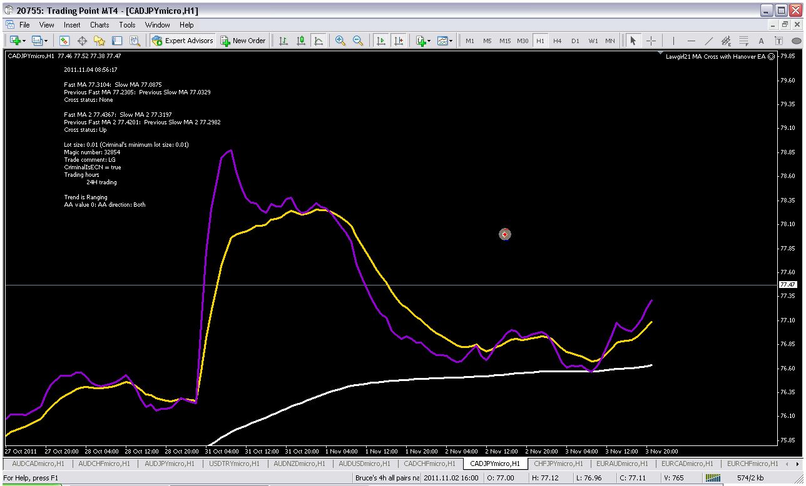Image resolution: width=806 pixels, height=486 pixels.
Task: Open the New Chart tool
Action: point(14,41)
